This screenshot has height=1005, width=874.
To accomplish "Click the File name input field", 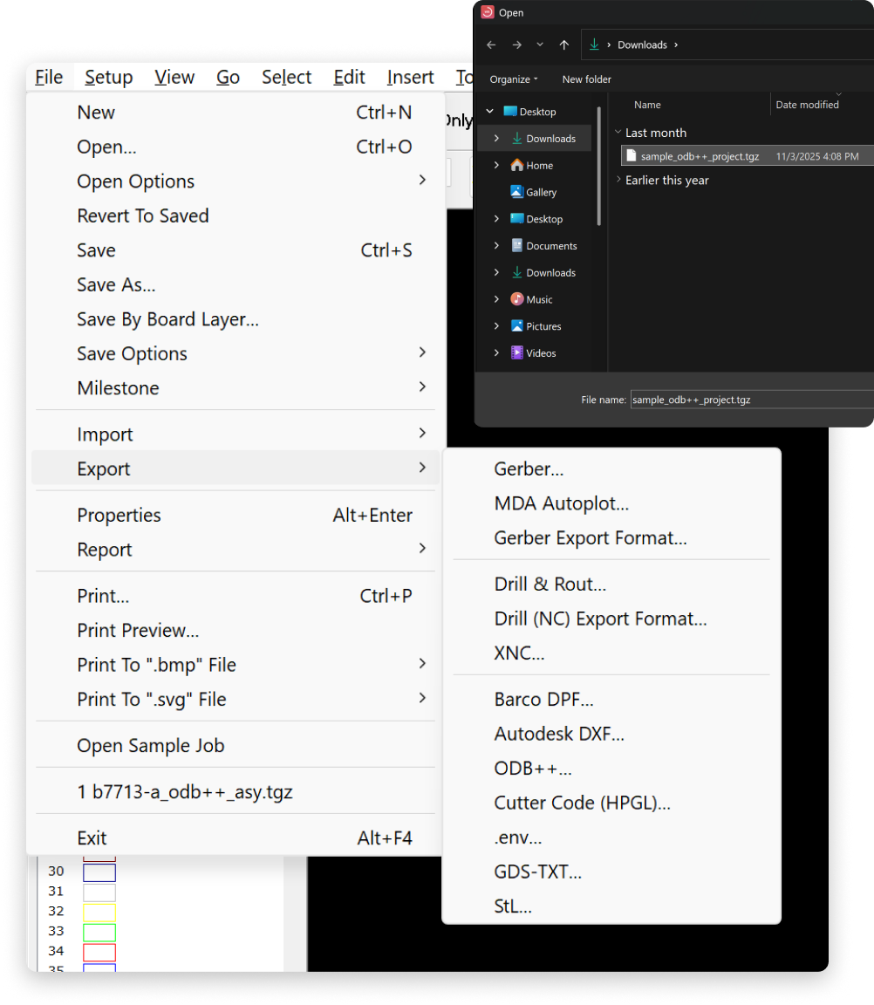I will tap(750, 400).
